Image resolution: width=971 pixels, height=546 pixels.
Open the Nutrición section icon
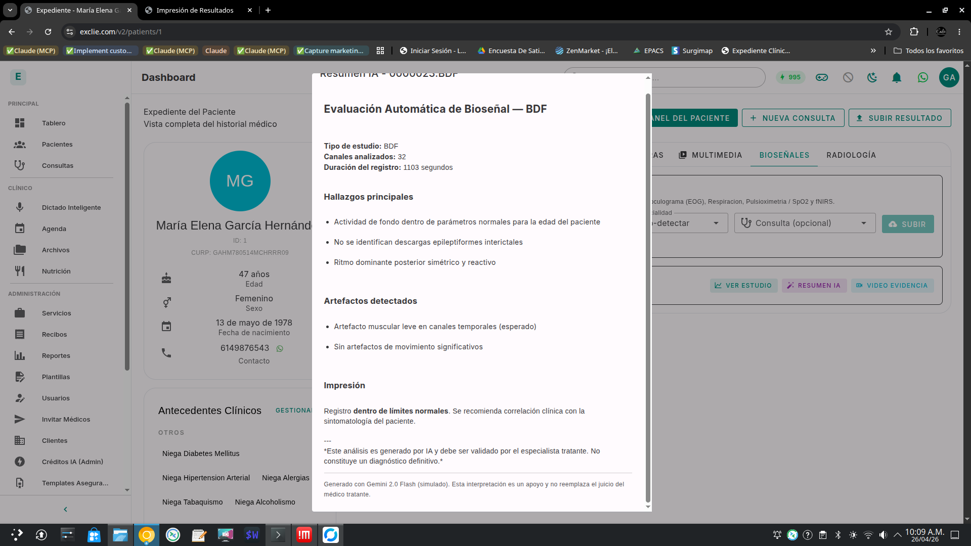[x=20, y=270]
